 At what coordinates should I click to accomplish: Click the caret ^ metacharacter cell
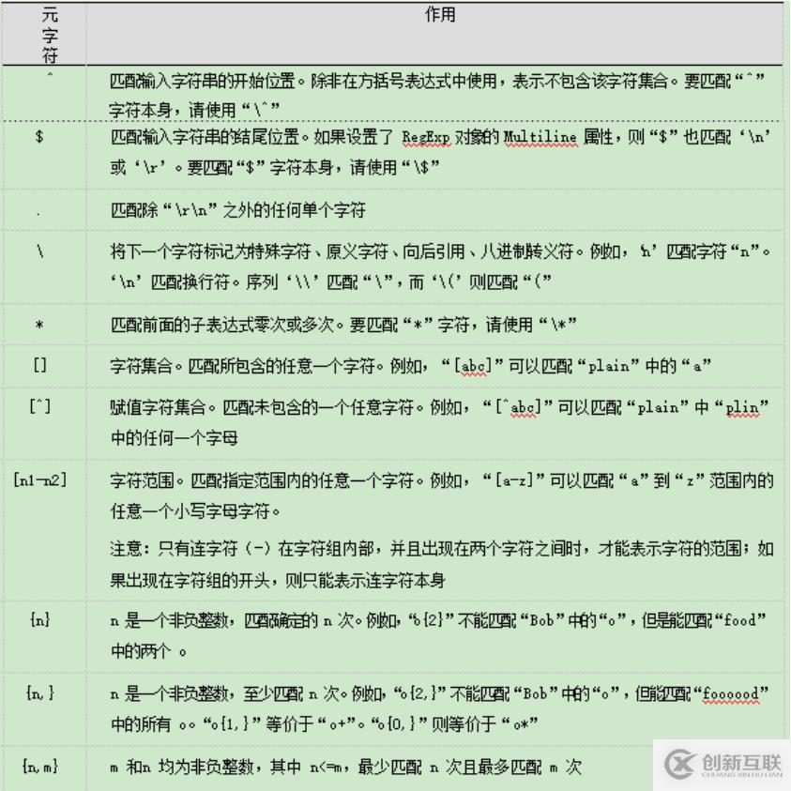point(44,94)
